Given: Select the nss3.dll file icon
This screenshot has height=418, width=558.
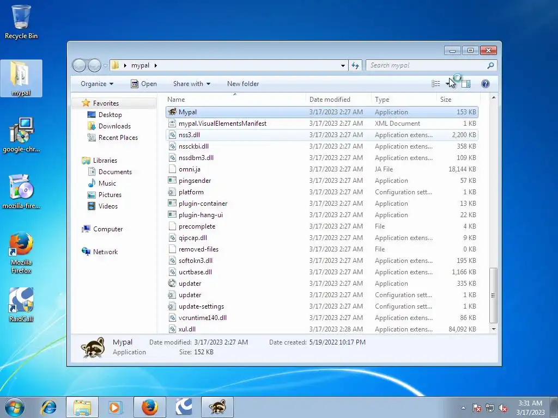Looking at the screenshot, I should [x=172, y=135].
